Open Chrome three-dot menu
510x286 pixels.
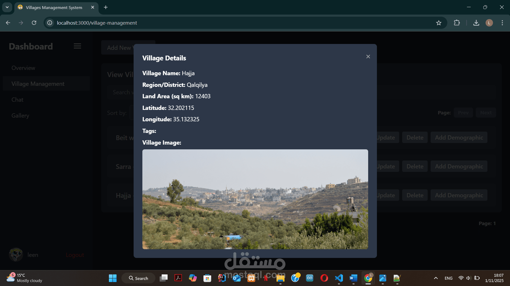coord(502,23)
